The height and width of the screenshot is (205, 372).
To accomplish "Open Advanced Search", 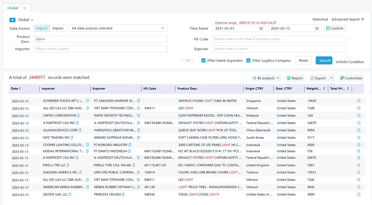I will [346, 19].
